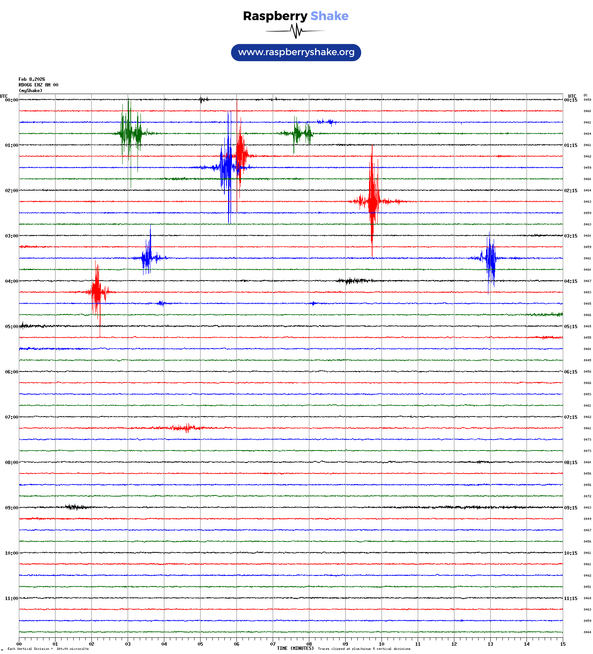The height and width of the screenshot is (654, 593).
Task: Click the seismic pulse icon under the logo
Action: point(296,31)
